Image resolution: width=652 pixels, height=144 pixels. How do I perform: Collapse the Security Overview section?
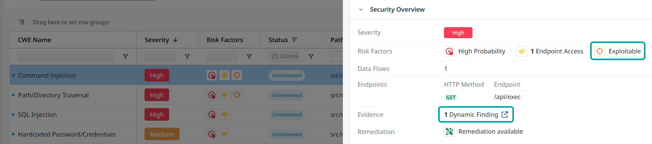(361, 10)
